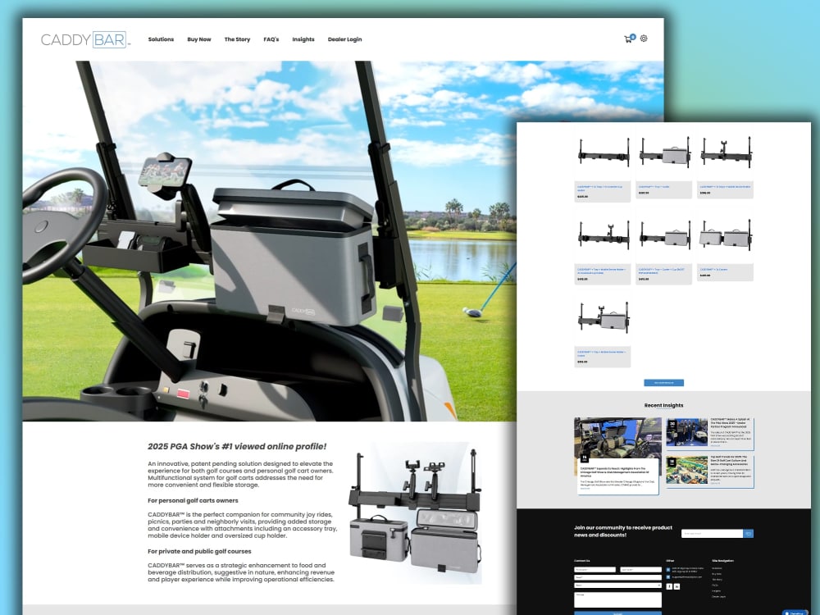This screenshot has height=615, width=820.
Task: Click the address location icon in footer
Action: coord(667,570)
